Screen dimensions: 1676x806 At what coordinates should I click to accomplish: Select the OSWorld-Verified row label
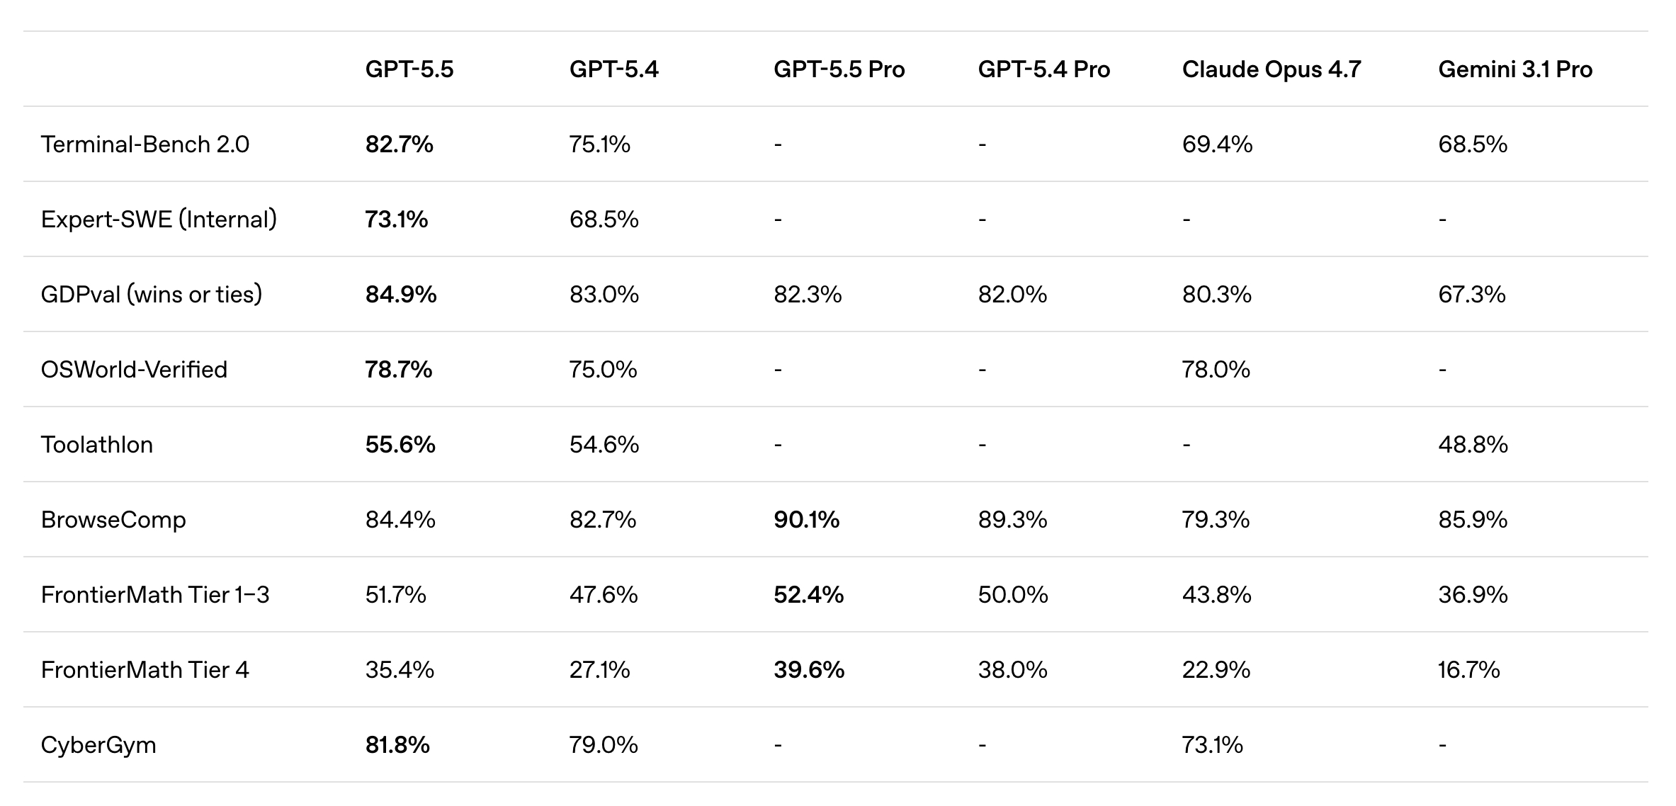click(x=134, y=370)
